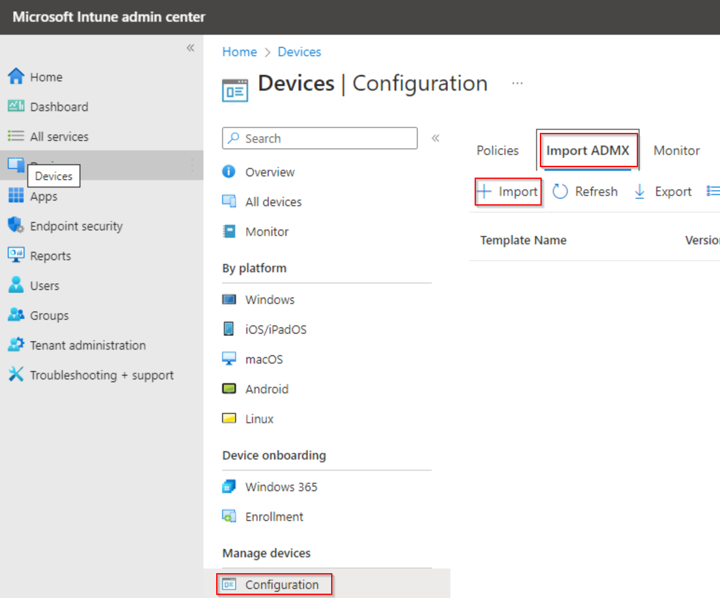Click the plus icon beside Import

485,191
